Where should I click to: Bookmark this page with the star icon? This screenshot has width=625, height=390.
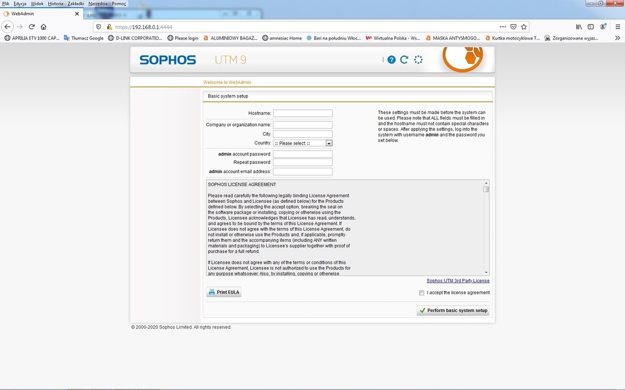[524, 27]
